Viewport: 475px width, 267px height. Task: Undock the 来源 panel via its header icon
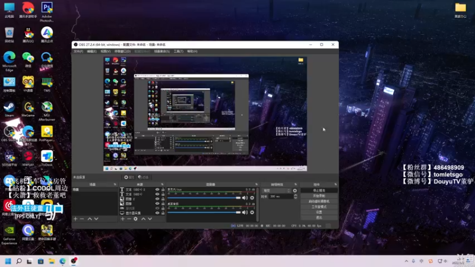pyautogui.click(x=162, y=185)
